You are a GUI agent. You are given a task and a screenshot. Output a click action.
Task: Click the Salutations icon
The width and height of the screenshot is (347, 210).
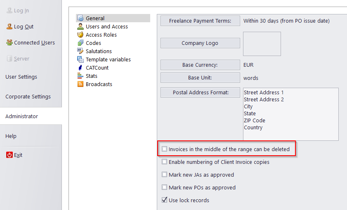80,51
